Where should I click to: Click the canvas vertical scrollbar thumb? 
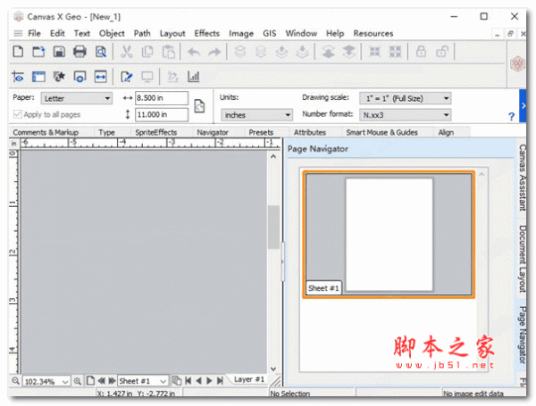point(273,227)
